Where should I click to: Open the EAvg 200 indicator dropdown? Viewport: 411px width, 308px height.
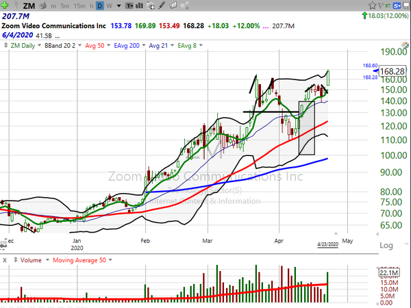pyautogui.click(x=144, y=45)
